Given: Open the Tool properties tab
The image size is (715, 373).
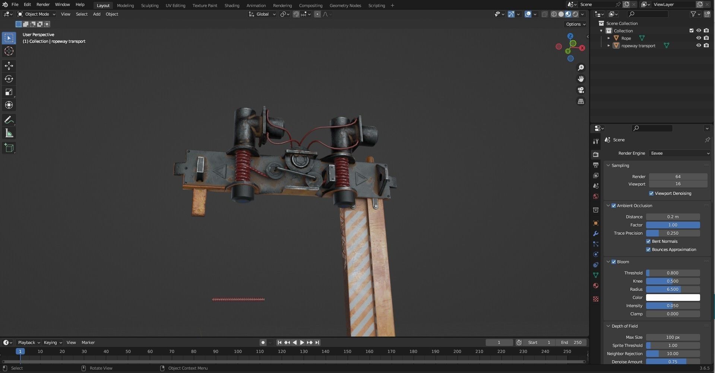Looking at the screenshot, I should pyautogui.click(x=596, y=141).
